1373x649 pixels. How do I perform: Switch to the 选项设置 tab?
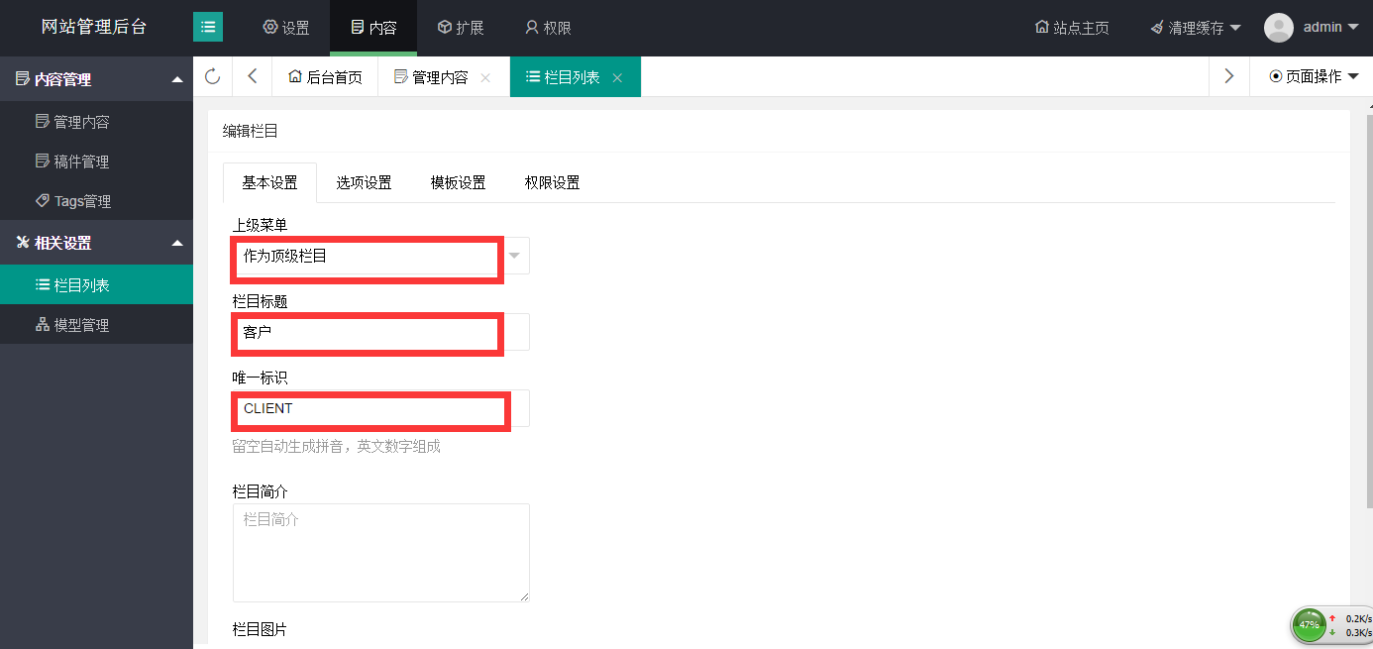[364, 182]
